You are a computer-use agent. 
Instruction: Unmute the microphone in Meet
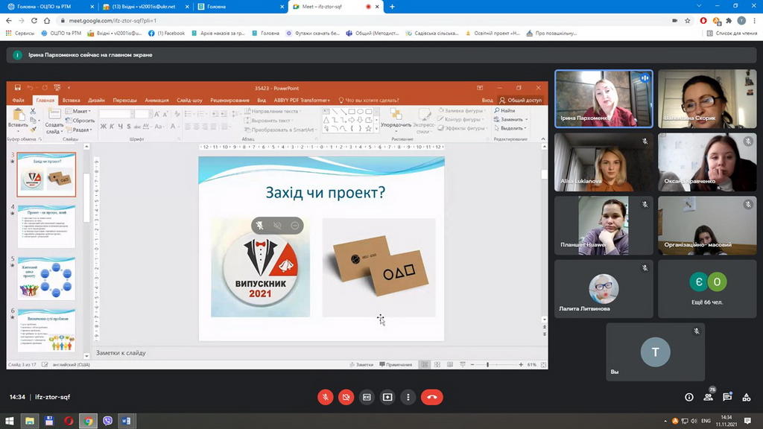(x=325, y=397)
